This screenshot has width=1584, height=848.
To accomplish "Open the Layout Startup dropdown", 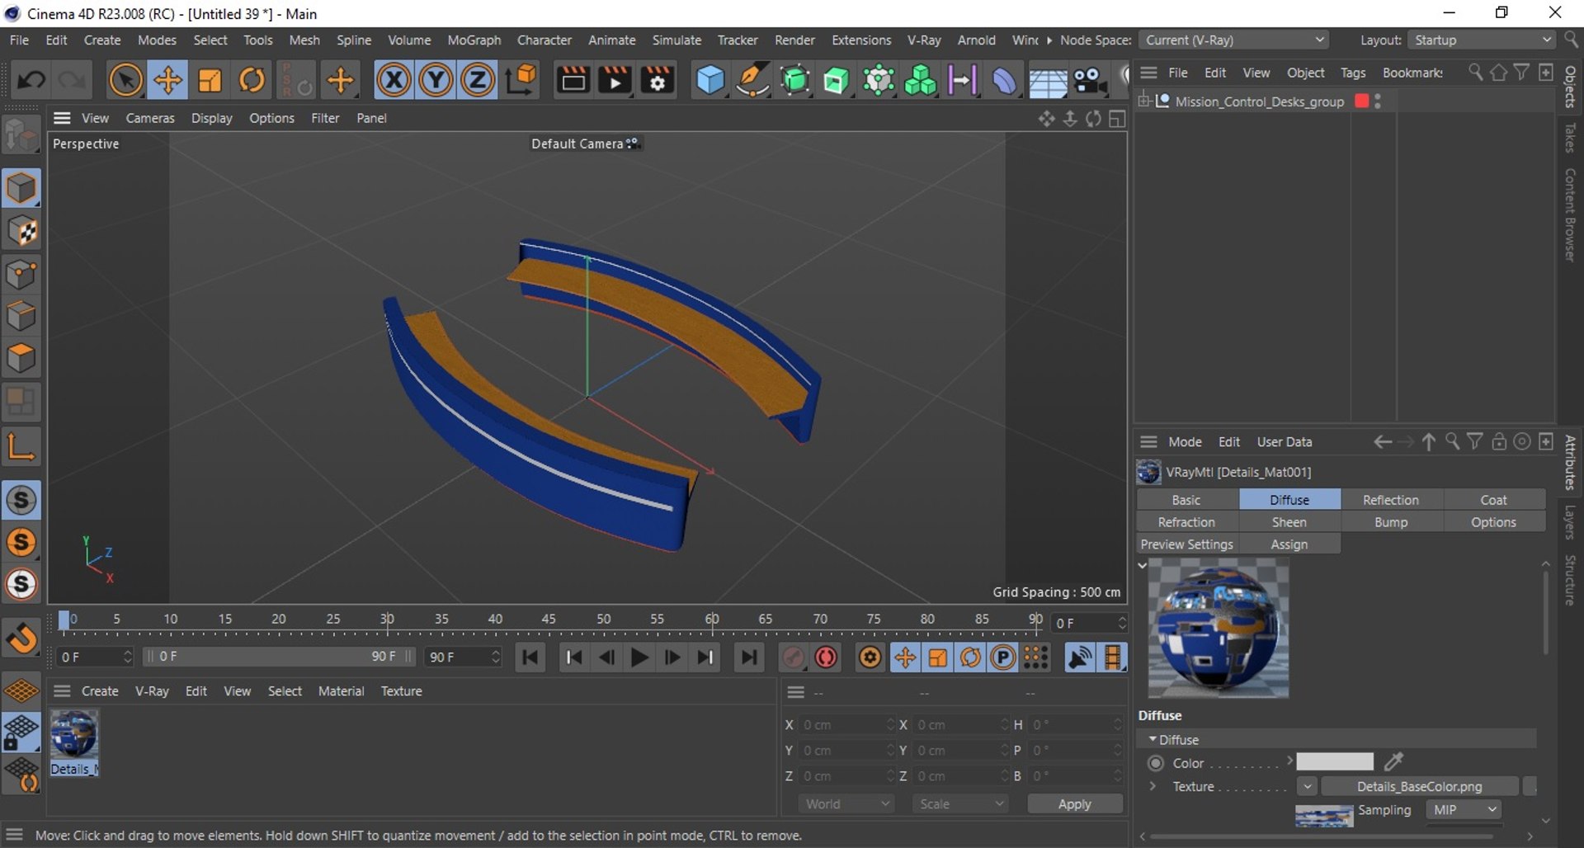I will pos(1482,40).
